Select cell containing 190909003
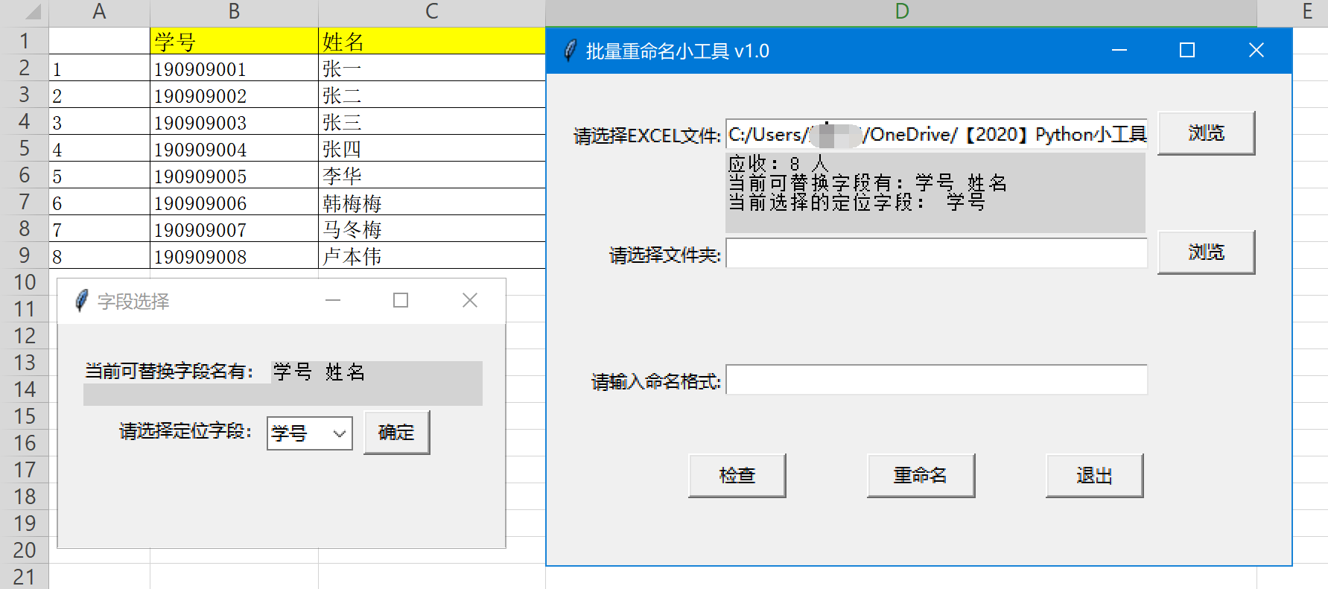This screenshot has height=589, width=1328. point(234,121)
